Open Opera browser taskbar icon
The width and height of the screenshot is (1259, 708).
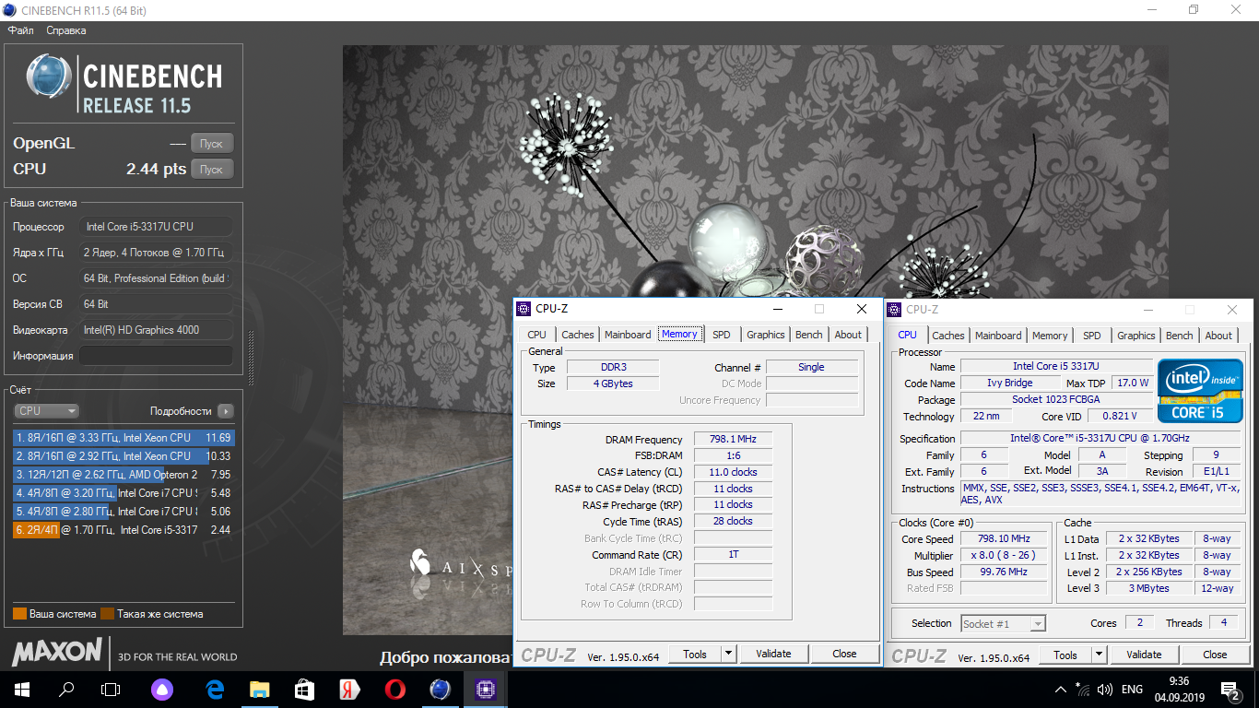[394, 689]
